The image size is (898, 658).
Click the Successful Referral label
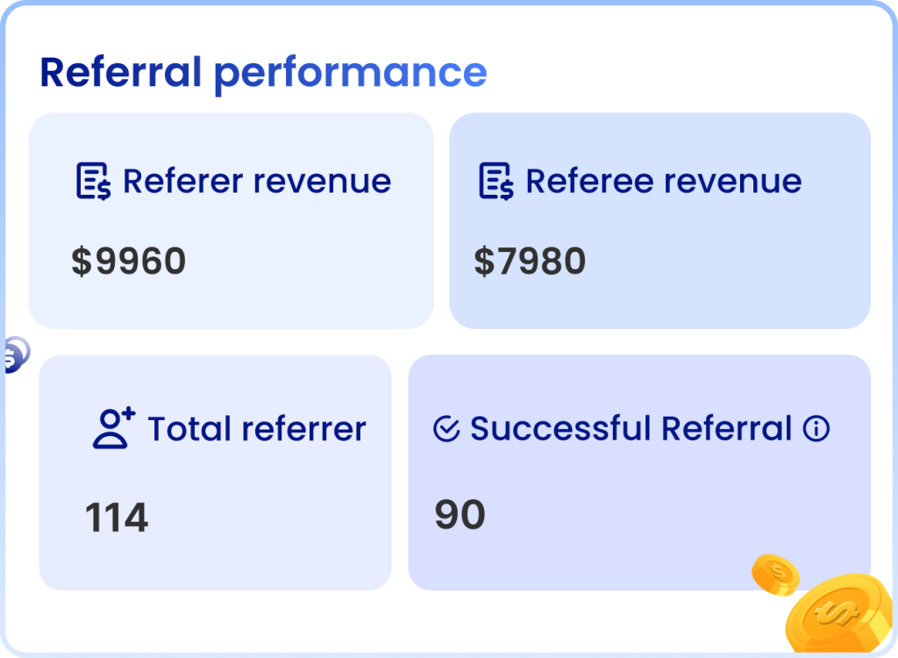coord(631,428)
